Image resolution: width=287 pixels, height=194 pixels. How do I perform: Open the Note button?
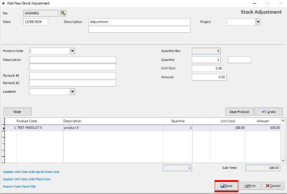[17, 112]
